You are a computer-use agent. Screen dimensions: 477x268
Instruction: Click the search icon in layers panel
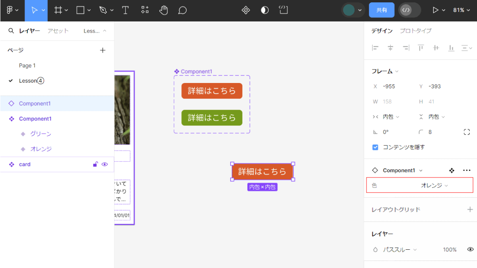pos(11,31)
